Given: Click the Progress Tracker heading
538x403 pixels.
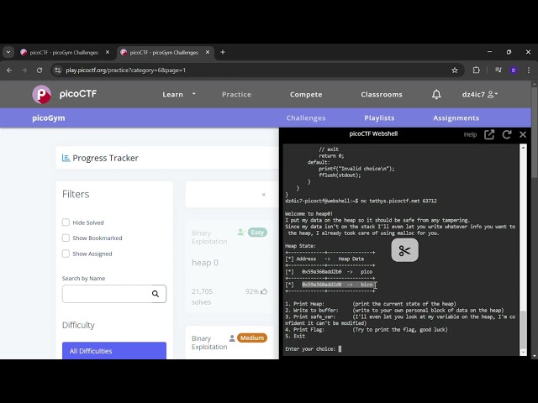Looking at the screenshot, I should (x=105, y=158).
